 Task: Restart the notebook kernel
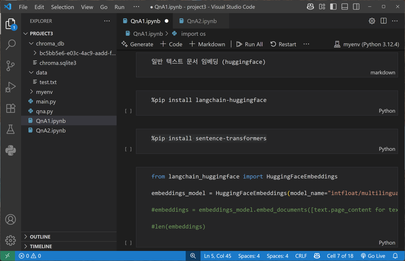(283, 44)
